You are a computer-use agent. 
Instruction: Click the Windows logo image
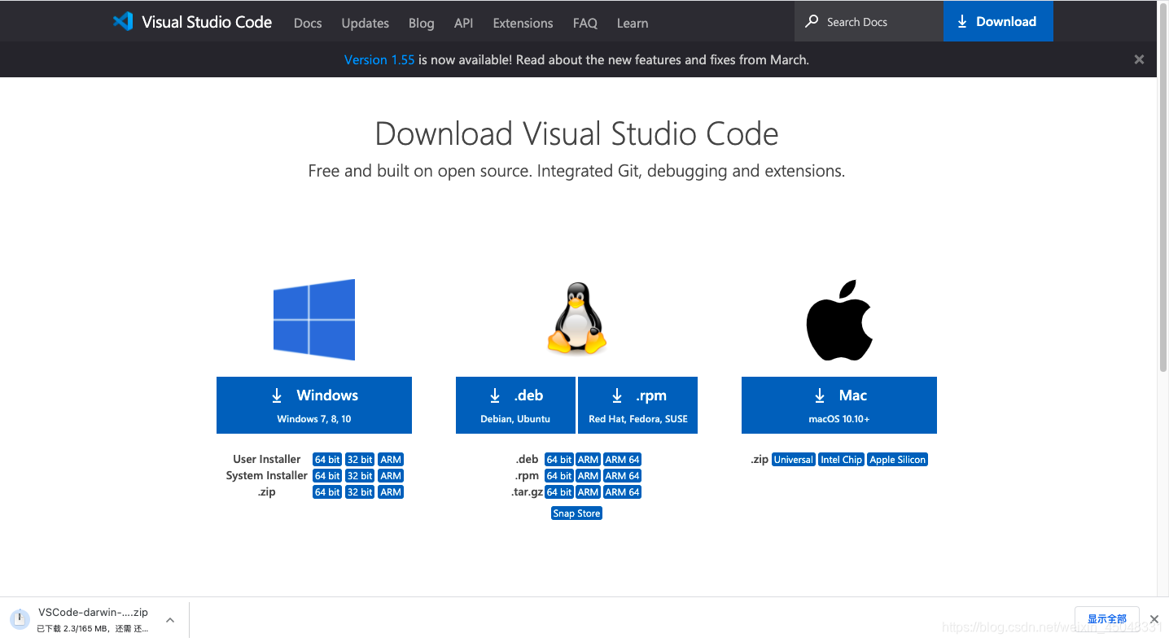[314, 320]
